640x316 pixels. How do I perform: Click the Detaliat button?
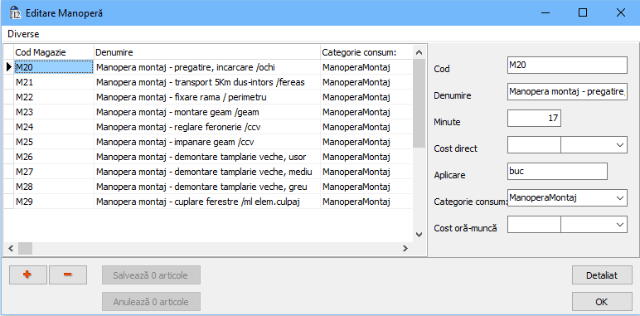602,275
